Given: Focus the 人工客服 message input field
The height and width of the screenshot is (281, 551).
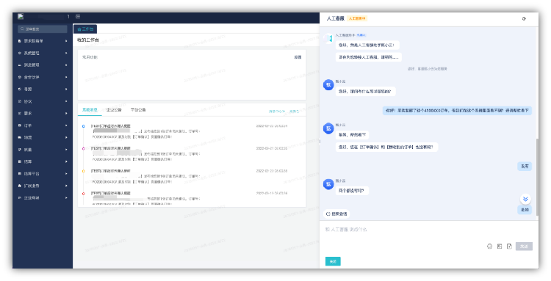Looking at the screenshot, I should click(x=429, y=232).
